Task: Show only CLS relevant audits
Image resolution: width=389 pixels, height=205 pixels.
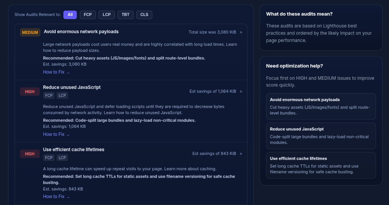Action: click(144, 15)
